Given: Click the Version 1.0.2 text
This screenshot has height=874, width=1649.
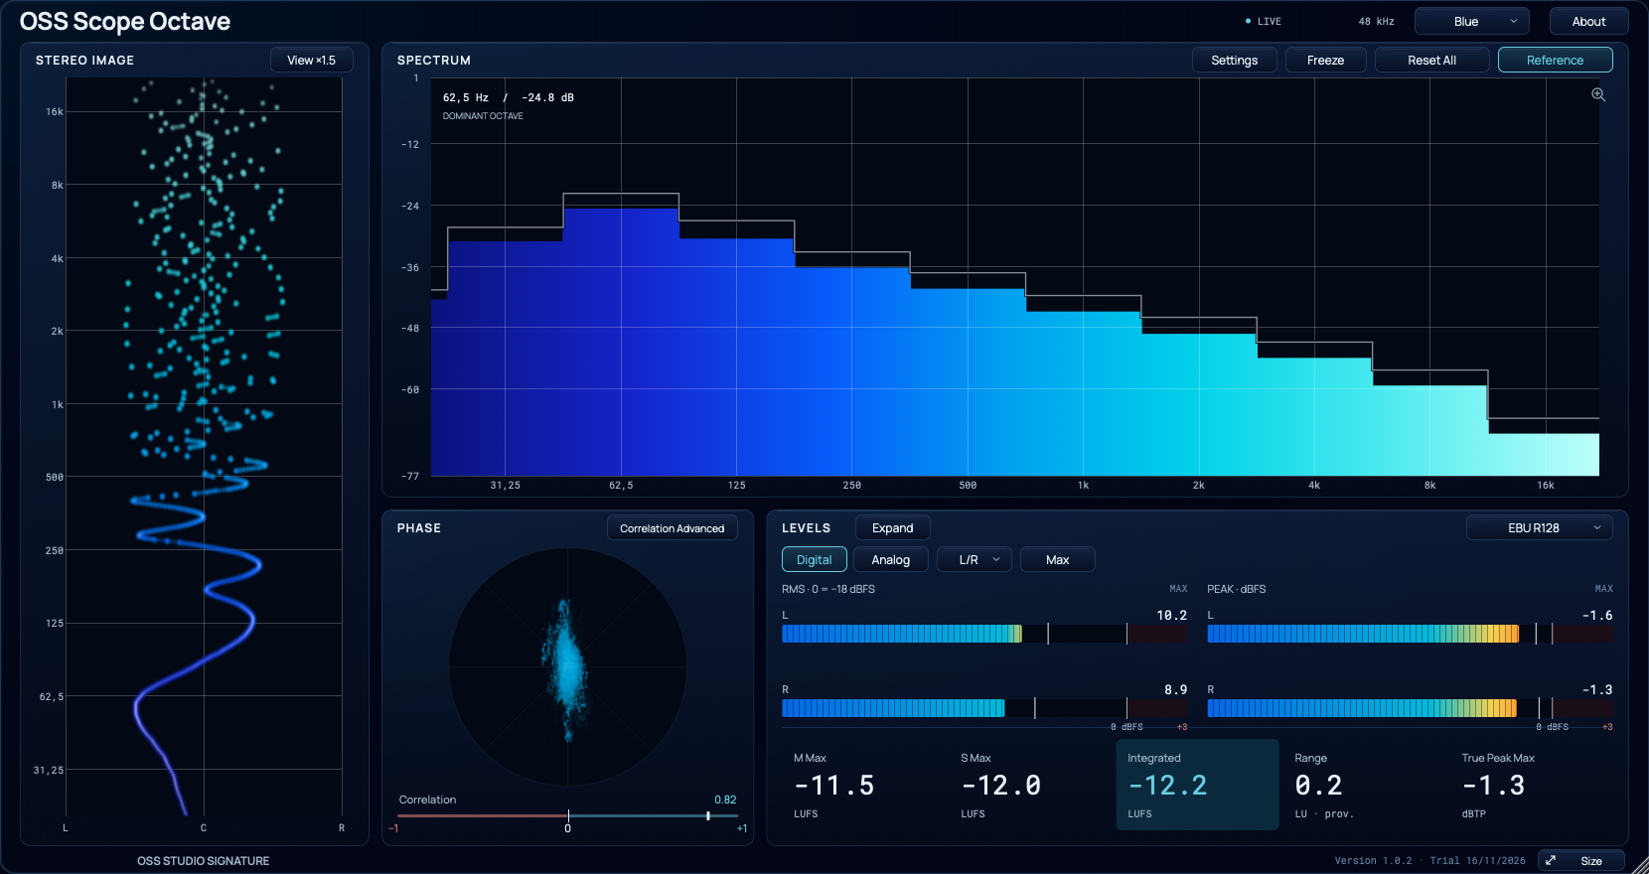Looking at the screenshot, I should click(1373, 861).
